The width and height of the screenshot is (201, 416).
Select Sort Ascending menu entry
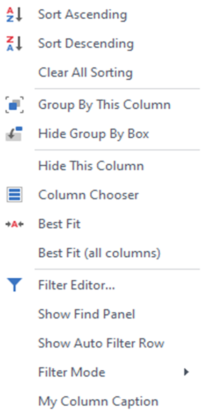[x=83, y=14]
